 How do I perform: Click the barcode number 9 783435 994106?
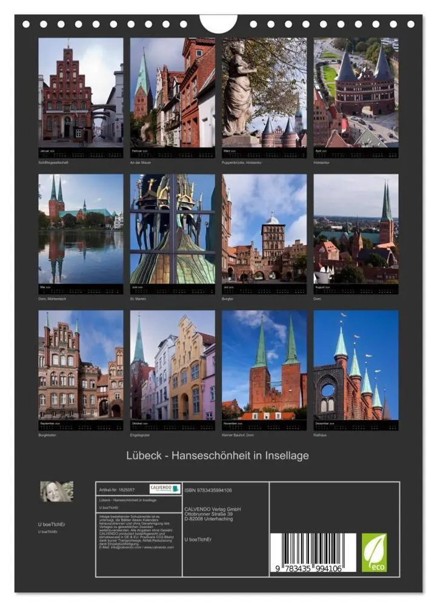[x=309, y=568]
